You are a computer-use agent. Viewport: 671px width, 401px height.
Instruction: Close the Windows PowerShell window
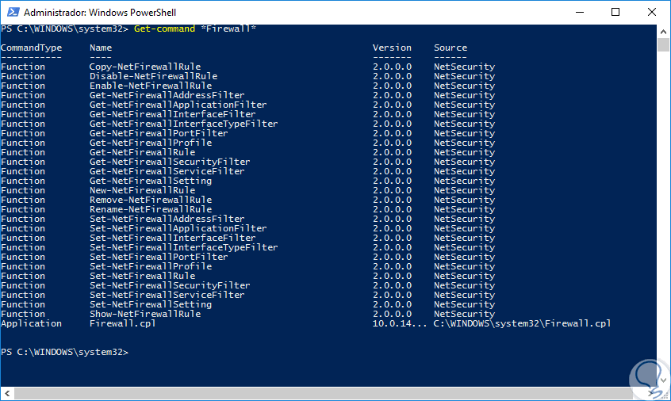point(652,12)
